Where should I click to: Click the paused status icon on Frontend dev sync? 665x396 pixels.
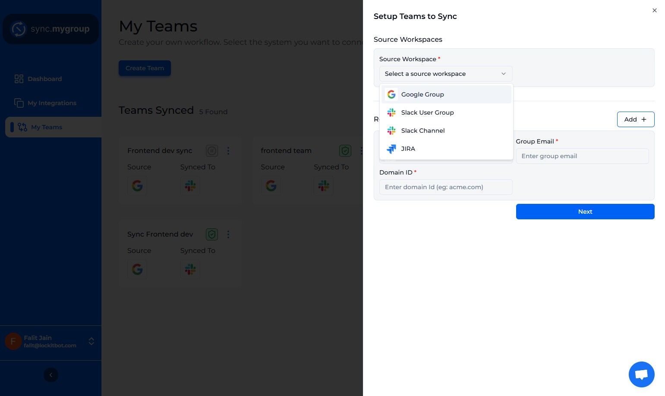[x=212, y=151]
